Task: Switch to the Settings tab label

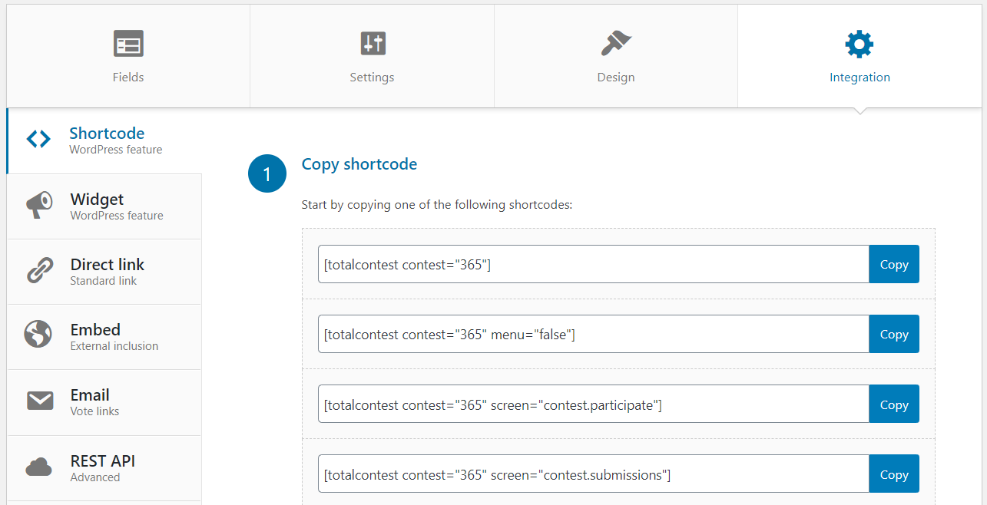Action: point(372,78)
